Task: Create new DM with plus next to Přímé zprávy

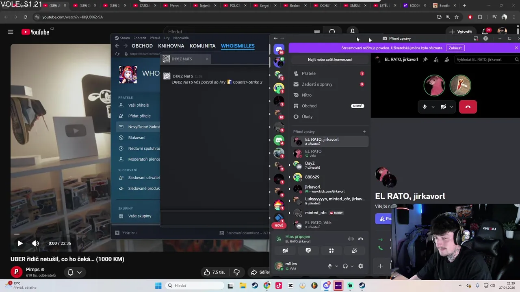Action: tap(364, 132)
